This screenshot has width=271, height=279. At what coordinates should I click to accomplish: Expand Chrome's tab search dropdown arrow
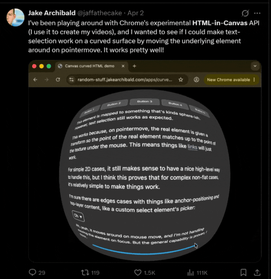point(254,66)
